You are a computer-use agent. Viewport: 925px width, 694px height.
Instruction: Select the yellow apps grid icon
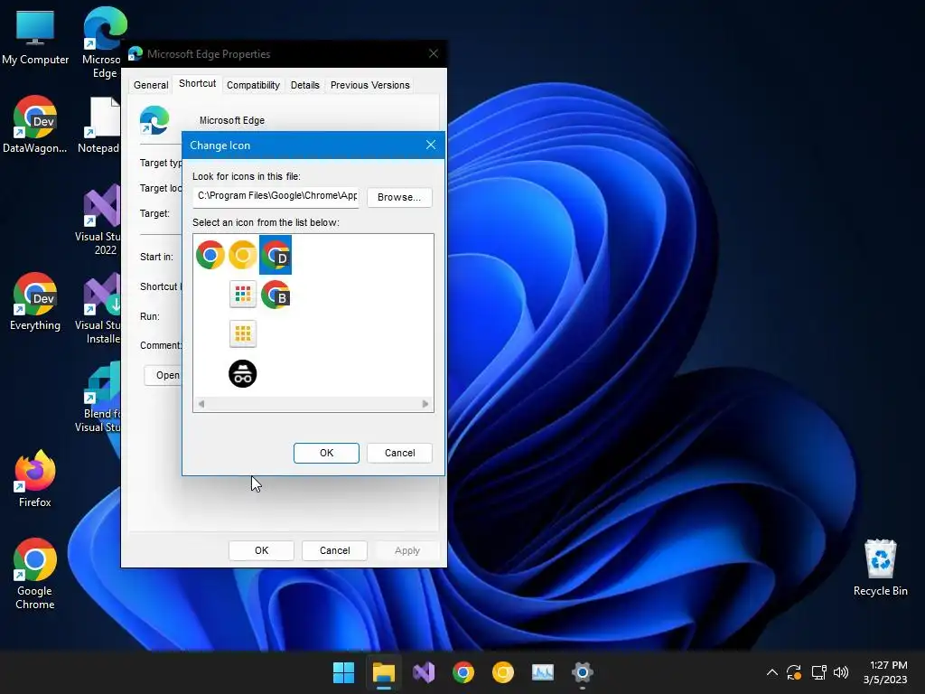click(242, 334)
